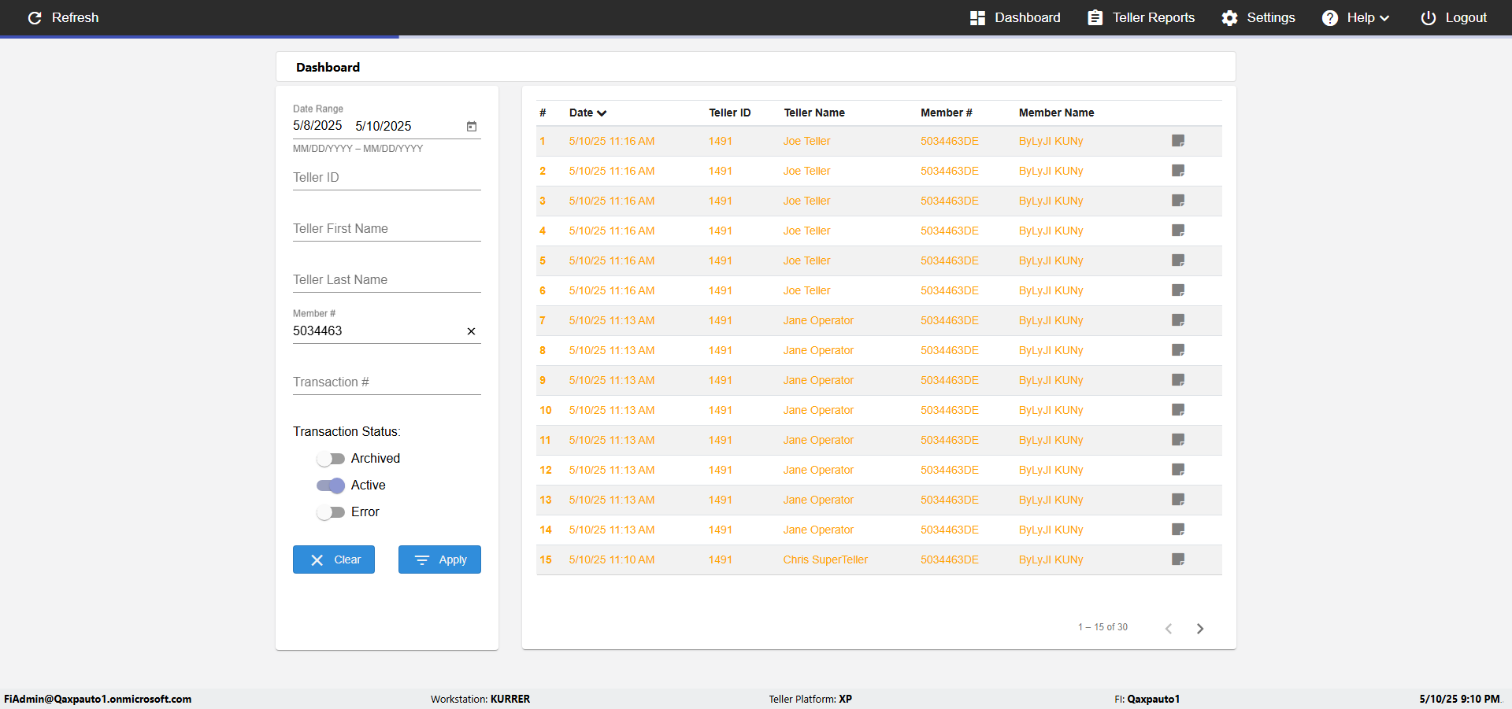Click Jane Operator name in row 7
The image size is (1512, 709).
[x=818, y=320]
